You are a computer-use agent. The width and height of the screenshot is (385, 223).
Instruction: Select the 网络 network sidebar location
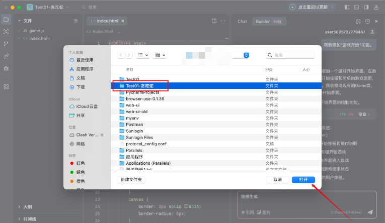click(x=81, y=144)
